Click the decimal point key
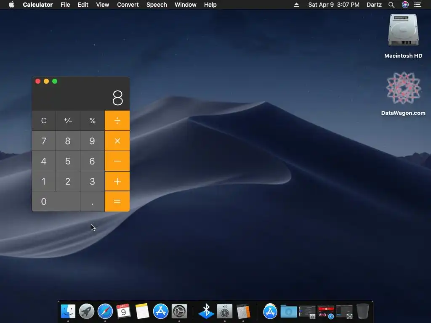431x323 pixels. [x=92, y=201]
